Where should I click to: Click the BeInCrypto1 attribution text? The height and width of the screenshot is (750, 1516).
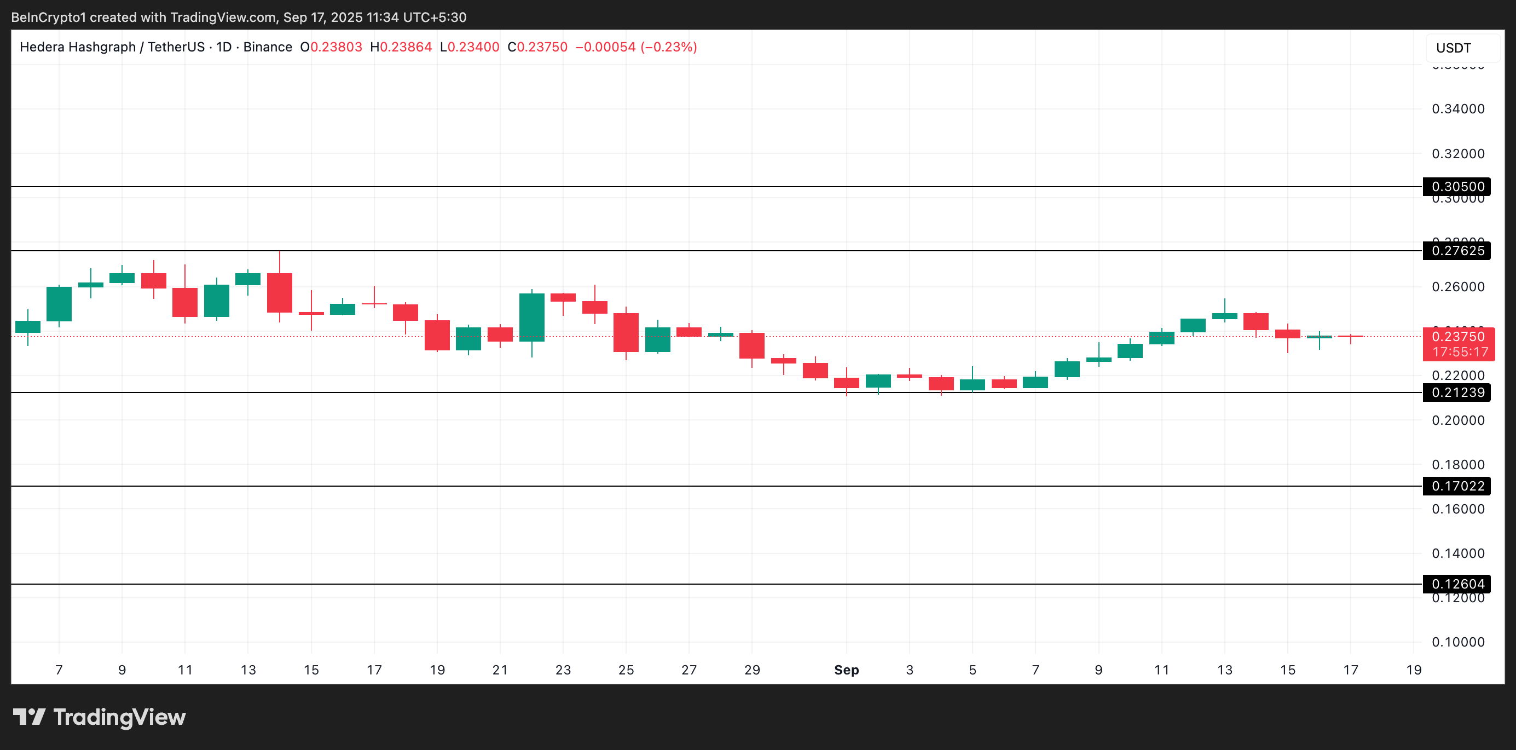[x=47, y=17]
